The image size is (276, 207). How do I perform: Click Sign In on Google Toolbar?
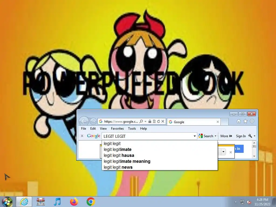point(241,136)
